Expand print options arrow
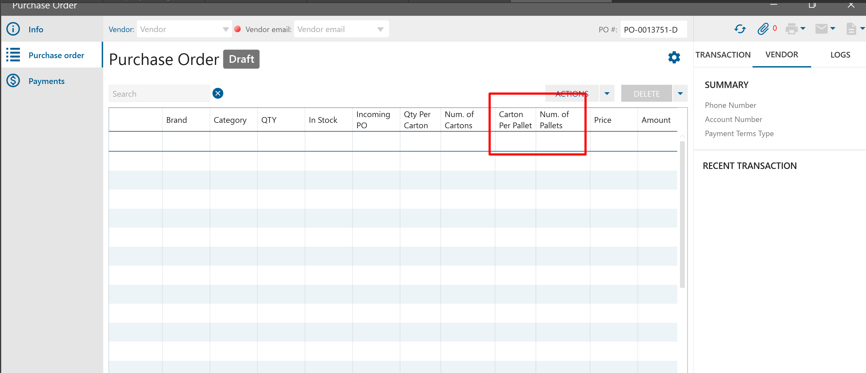Image resolution: width=866 pixels, height=373 pixels. point(803,29)
